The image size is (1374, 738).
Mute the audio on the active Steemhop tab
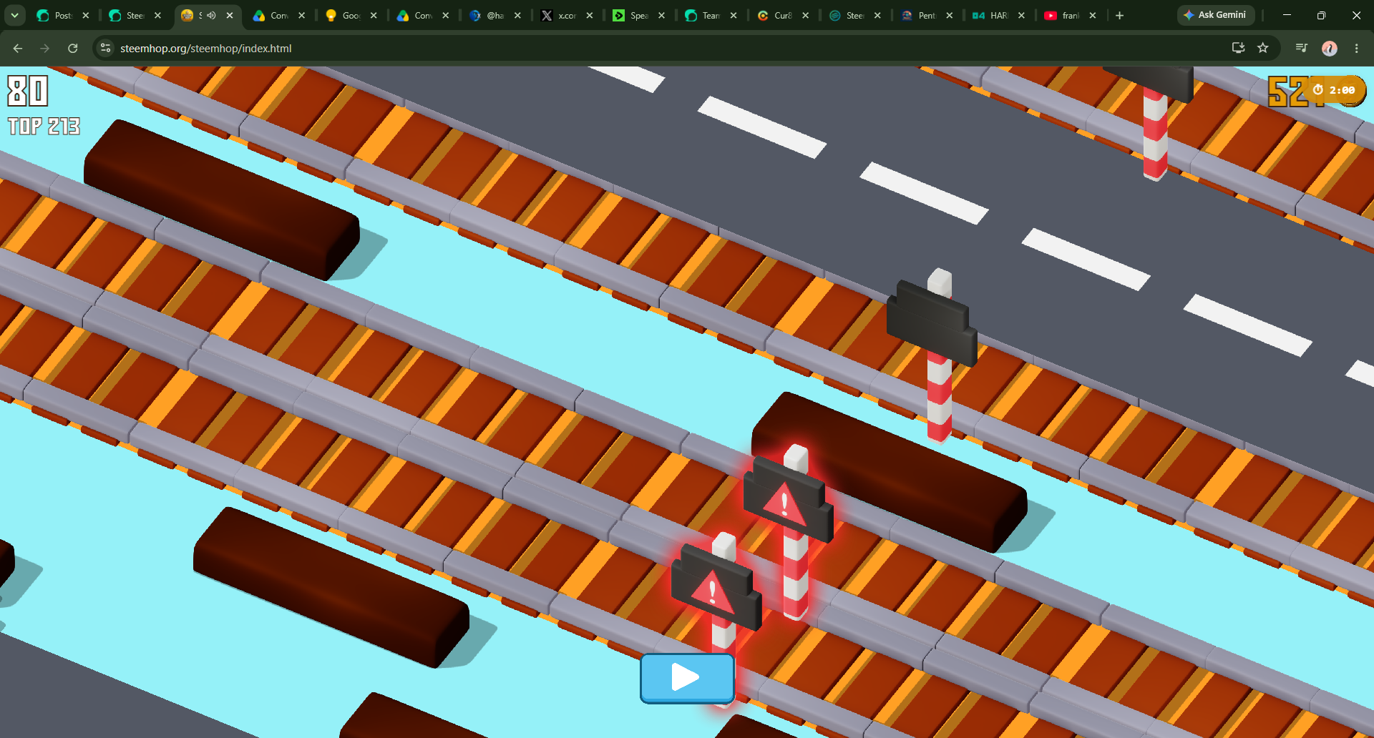[212, 15]
